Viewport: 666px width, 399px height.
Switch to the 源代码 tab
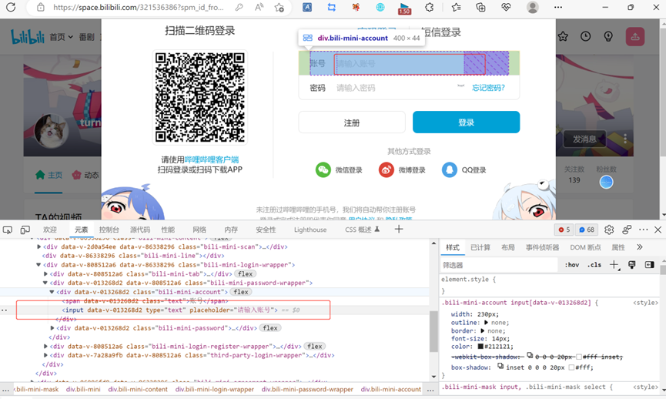click(x=140, y=230)
